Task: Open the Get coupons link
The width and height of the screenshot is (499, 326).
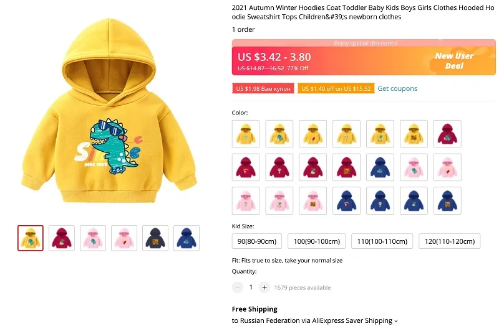Action: (x=397, y=88)
